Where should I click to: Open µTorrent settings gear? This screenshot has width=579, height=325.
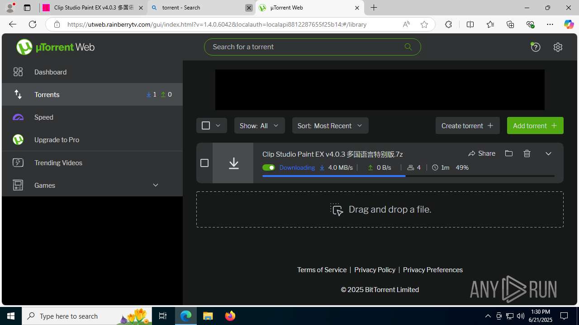click(x=558, y=47)
